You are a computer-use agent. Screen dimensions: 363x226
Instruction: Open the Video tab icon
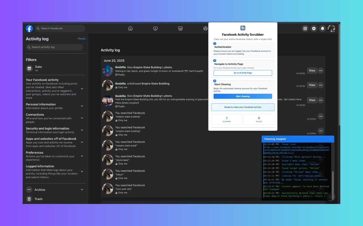155,28
